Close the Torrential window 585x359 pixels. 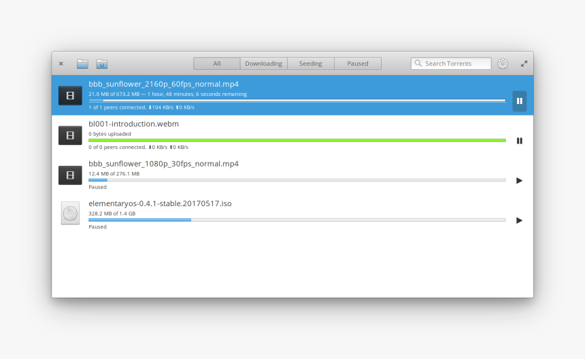click(x=61, y=64)
